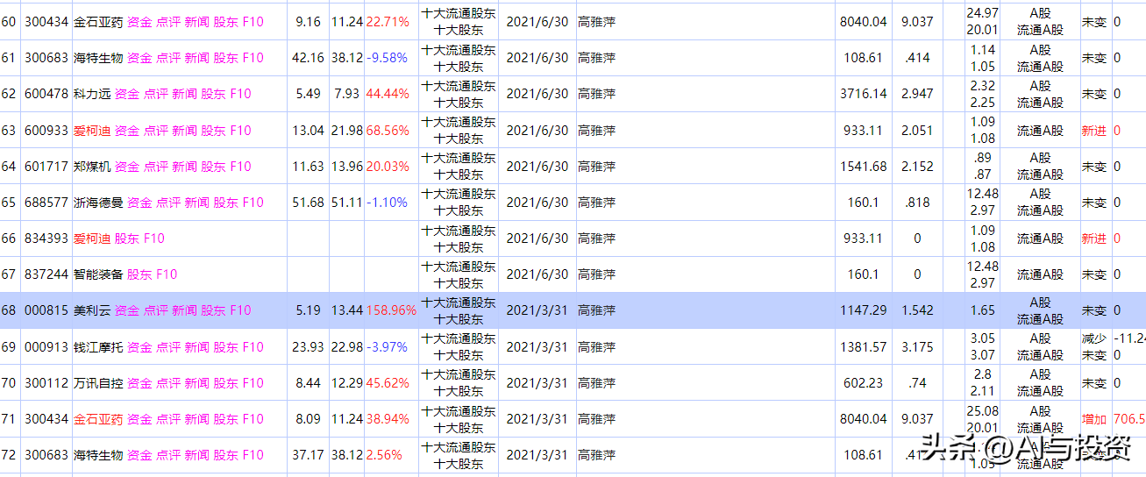
Task: Open 股东 link for 郑煤机
Action: (213, 166)
